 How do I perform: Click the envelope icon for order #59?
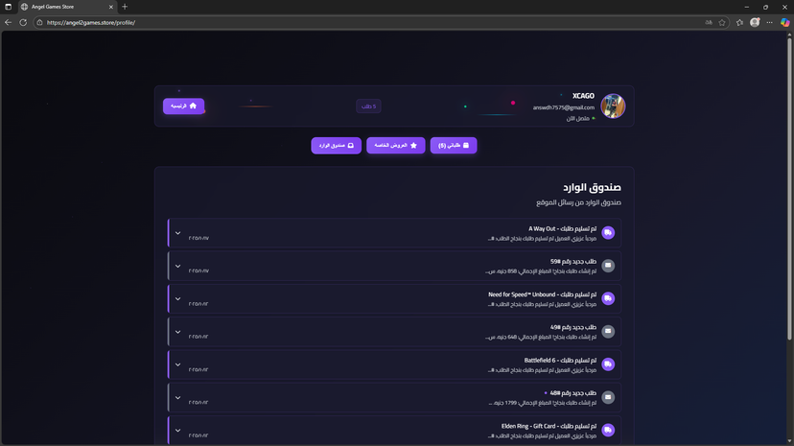pos(608,266)
